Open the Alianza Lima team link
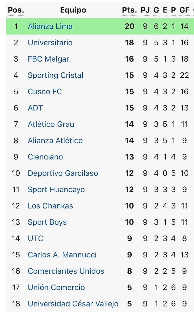This screenshot has width=194, height=315. pos(50,26)
